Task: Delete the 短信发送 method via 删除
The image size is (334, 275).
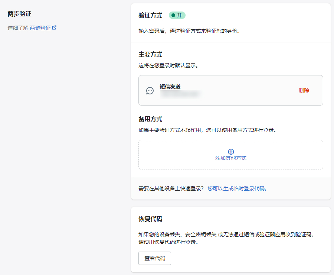Action: [x=304, y=90]
